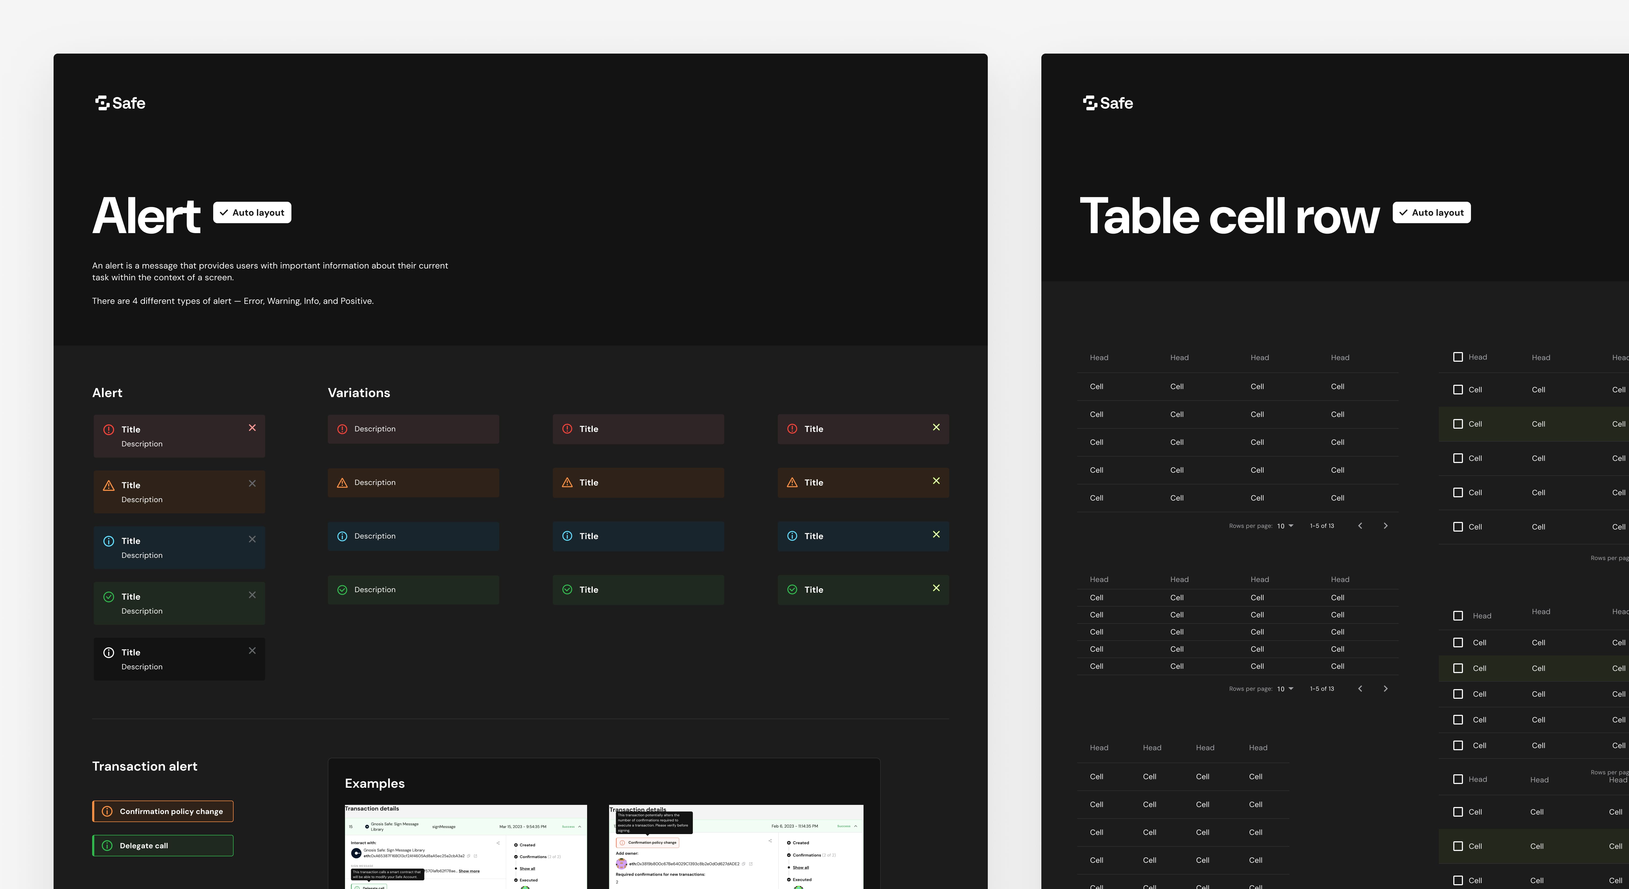Go to previous page in second table pagination
The width and height of the screenshot is (1629, 889).
(x=1360, y=688)
